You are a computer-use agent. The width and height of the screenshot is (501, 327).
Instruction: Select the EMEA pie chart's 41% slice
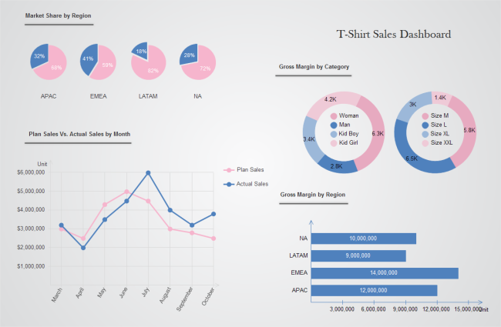88,59
